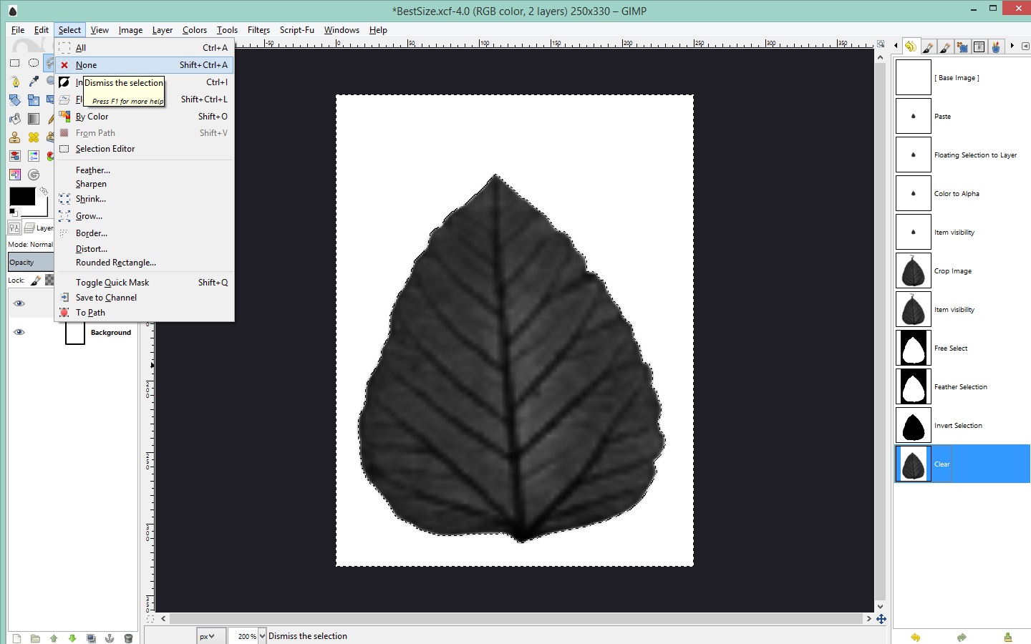Toggle lock pixels brush icon
This screenshot has width=1031, height=644.
click(35, 280)
